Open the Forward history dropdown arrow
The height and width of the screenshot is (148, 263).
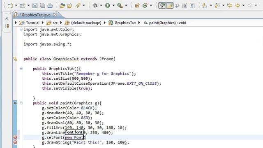[256, 5]
